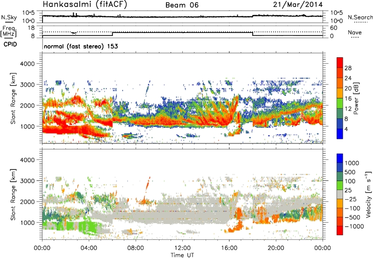Click the 'Beam 06' label
Viewport: 373px width, 258px height.
tap(182, 5)
